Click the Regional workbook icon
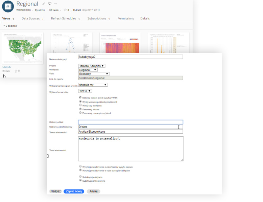Screen dimensions: 263x202 (x=8, y=6)
